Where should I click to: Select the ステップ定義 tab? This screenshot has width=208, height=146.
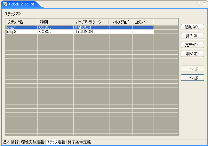pos(56,142)
